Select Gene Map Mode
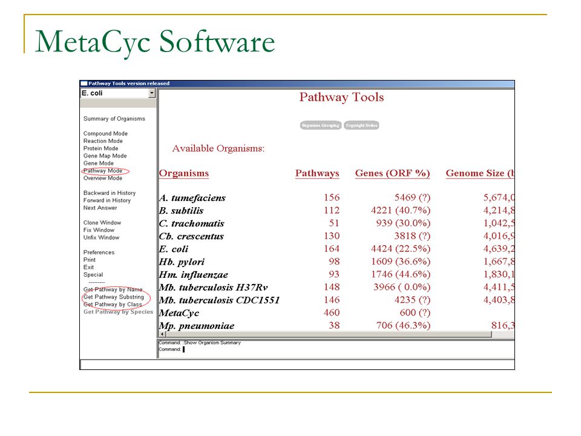Image resolution: width=581 pixels, height=436 pixels. (x=105, y=156)
